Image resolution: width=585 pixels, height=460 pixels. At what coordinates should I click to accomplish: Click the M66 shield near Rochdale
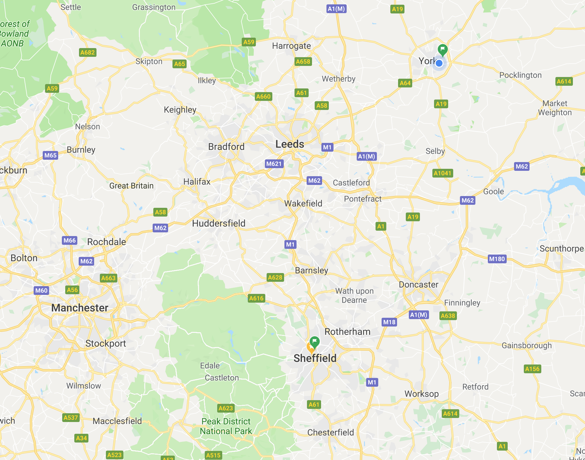[x=70, y=240]
